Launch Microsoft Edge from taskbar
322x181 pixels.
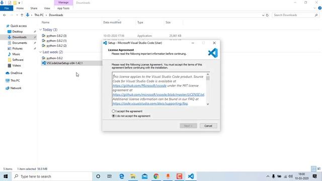pyautogui.click(x=122, y=176)
